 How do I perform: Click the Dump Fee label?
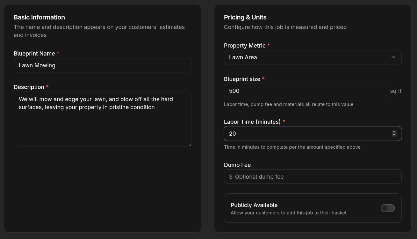[237, 165]
